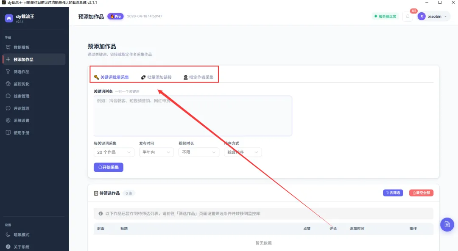Maximize the dy截流王 window

click(x=440, y=3)
